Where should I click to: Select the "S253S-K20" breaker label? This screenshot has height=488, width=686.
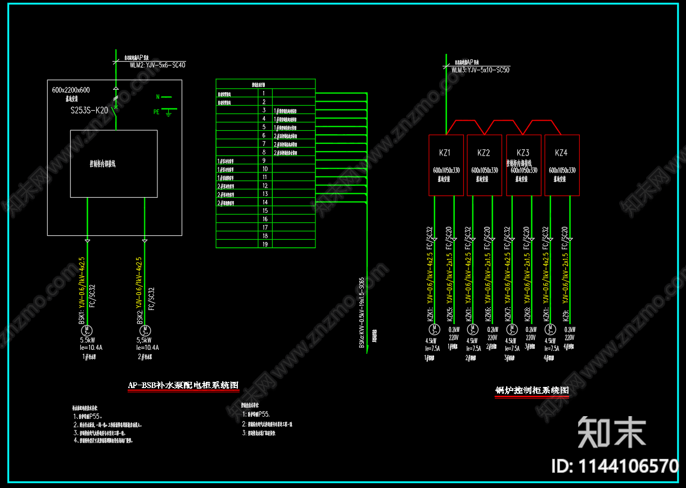89,110
